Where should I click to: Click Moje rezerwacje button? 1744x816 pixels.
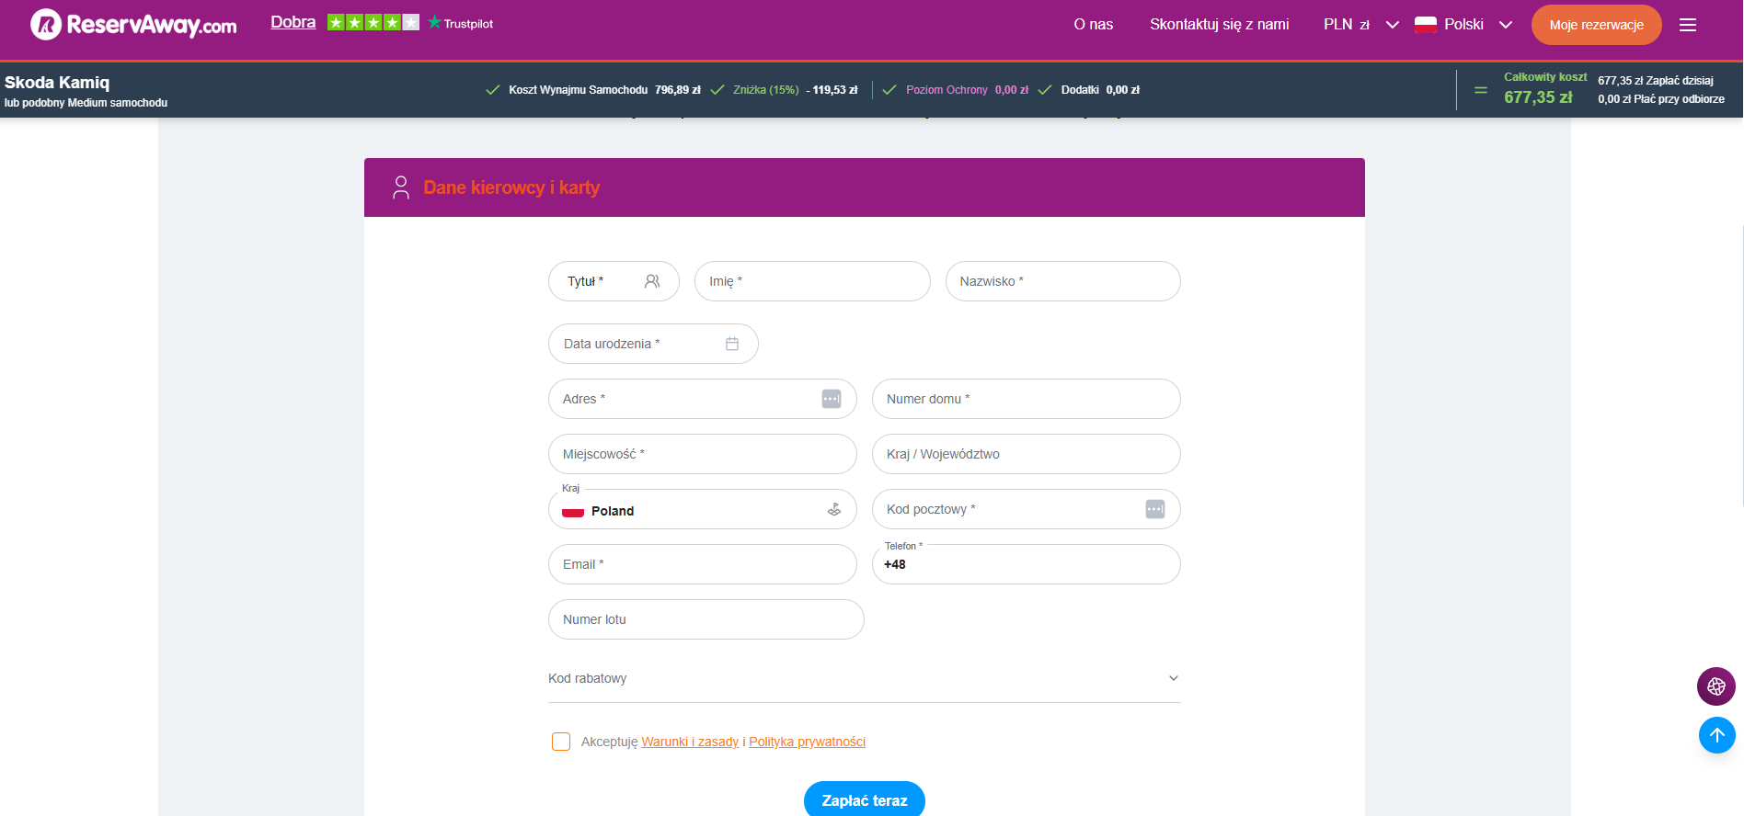tap(1596, 25)
